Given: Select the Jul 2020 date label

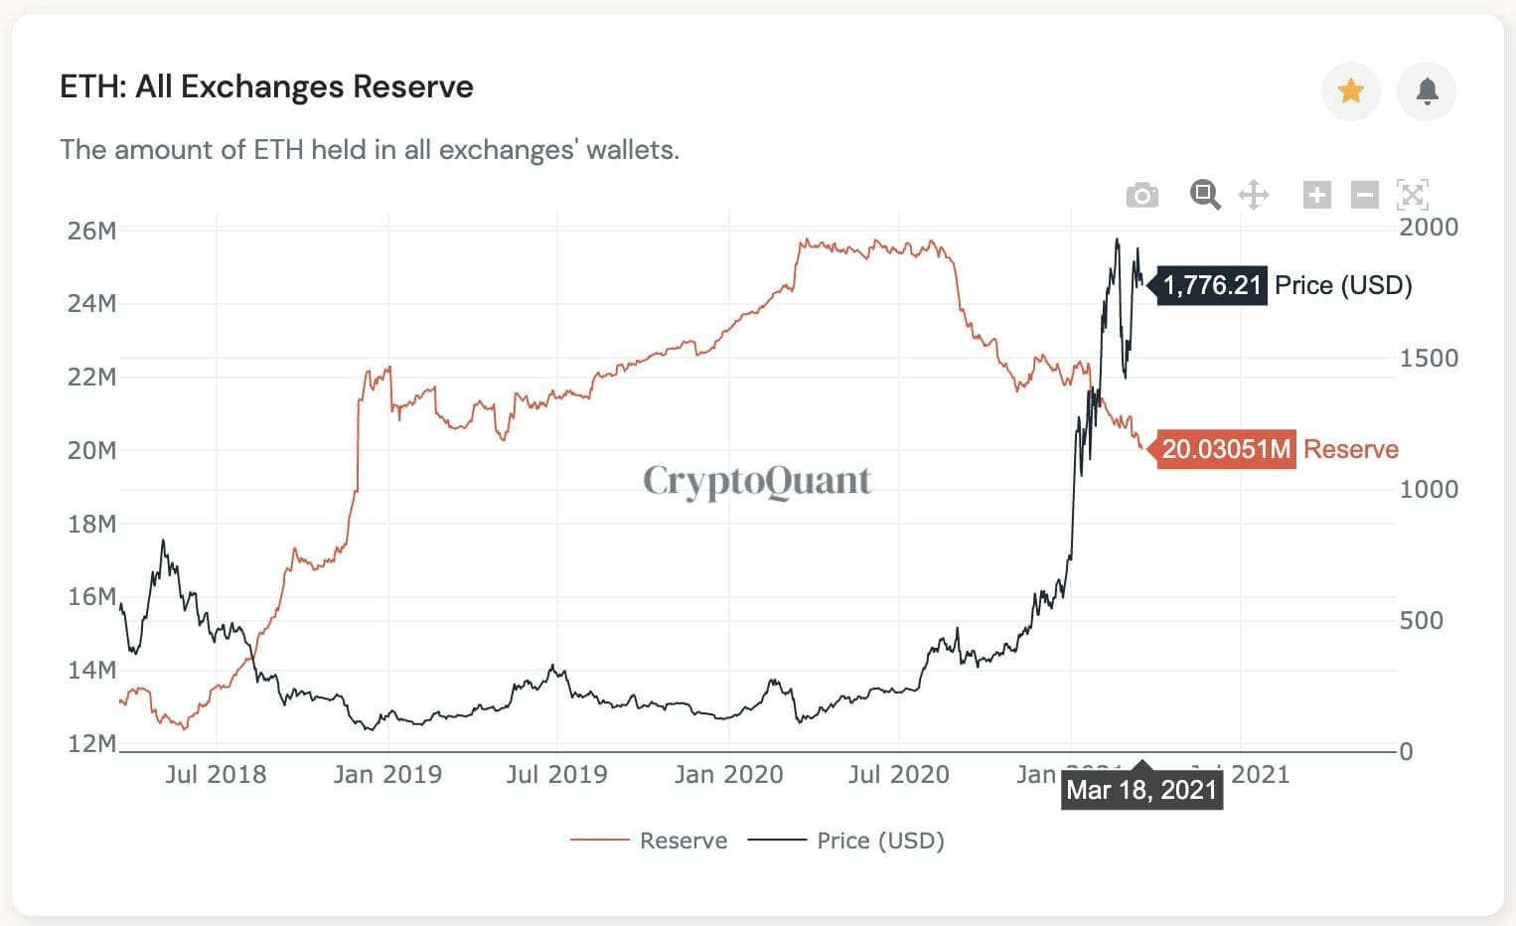Looking at the screenshot, I should pyautogui.click(x=899, y=774).
